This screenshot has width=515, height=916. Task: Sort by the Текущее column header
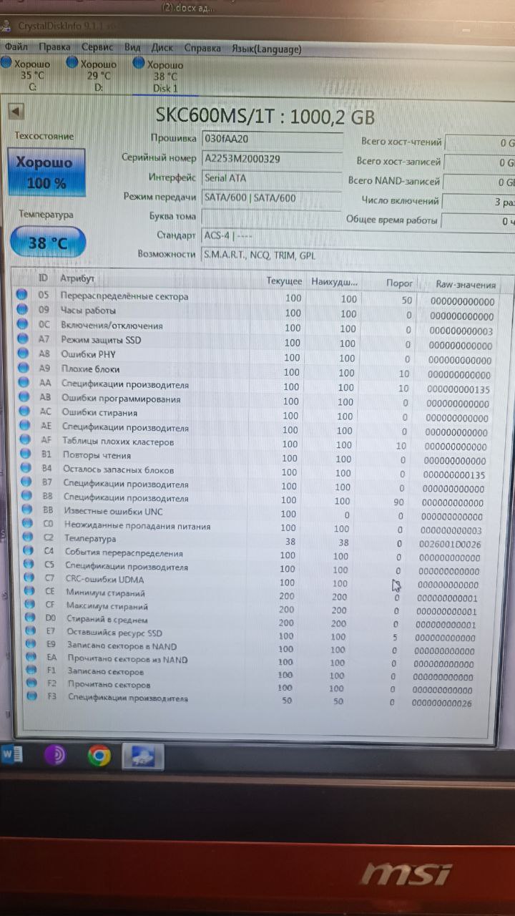tap(284, 281)
